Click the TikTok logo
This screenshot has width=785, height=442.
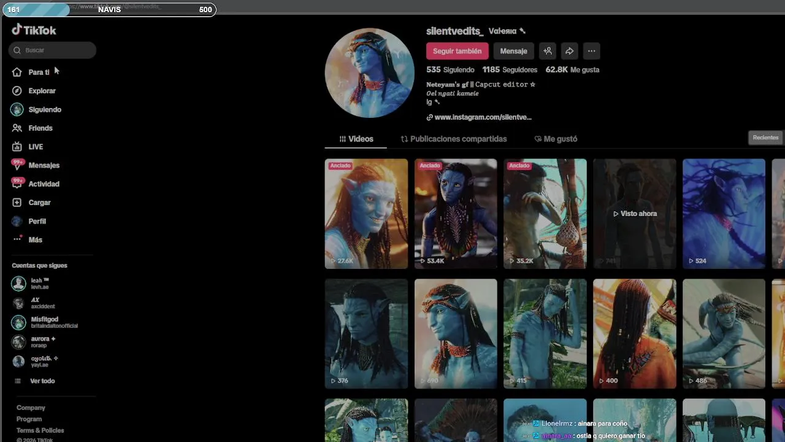tap(34, 30)
